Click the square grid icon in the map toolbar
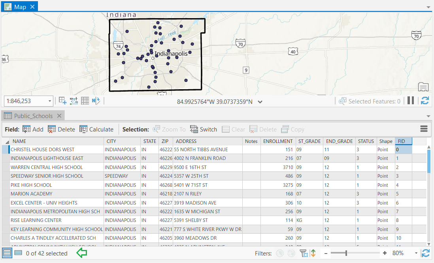This screenshot has width=434, height=263. pos(85,101)
